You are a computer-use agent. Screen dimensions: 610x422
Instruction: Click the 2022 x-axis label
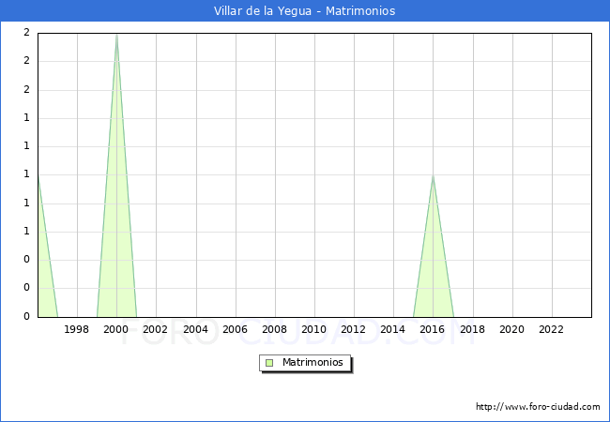(551, 329)
